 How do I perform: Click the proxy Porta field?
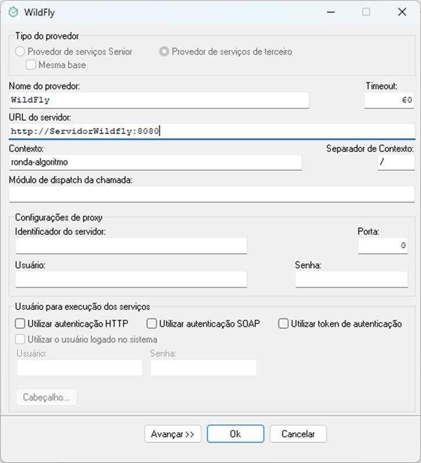(x=382, y=245)
